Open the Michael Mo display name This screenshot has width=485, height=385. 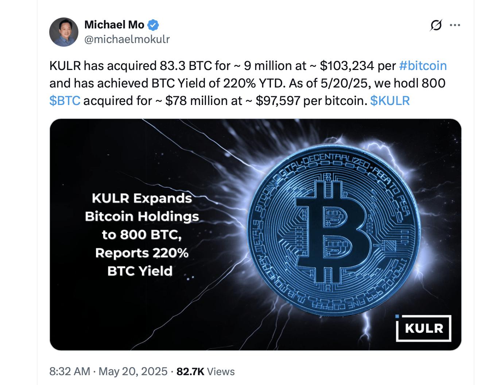click(114, 25)
